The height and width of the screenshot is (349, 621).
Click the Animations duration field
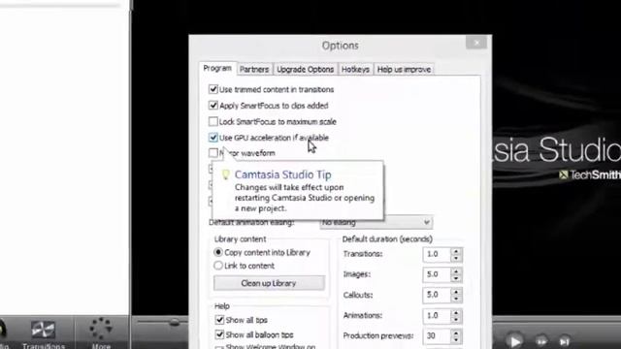(x=437, y=316)
